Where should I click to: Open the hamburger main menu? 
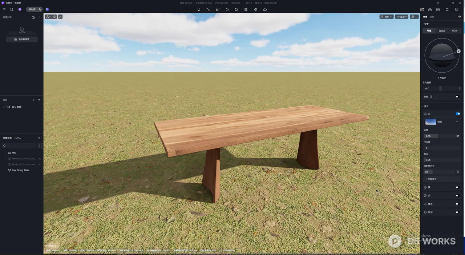tap(4, 9)
